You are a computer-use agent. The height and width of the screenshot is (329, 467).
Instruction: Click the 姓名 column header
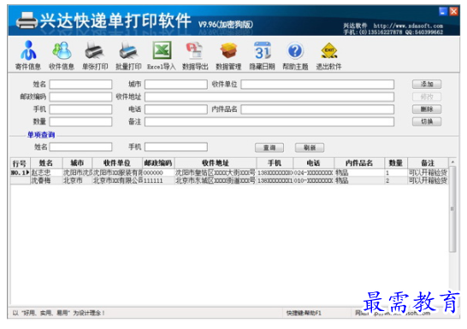point(46,163)
